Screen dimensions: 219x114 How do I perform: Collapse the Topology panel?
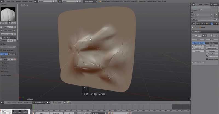[5, 72]
